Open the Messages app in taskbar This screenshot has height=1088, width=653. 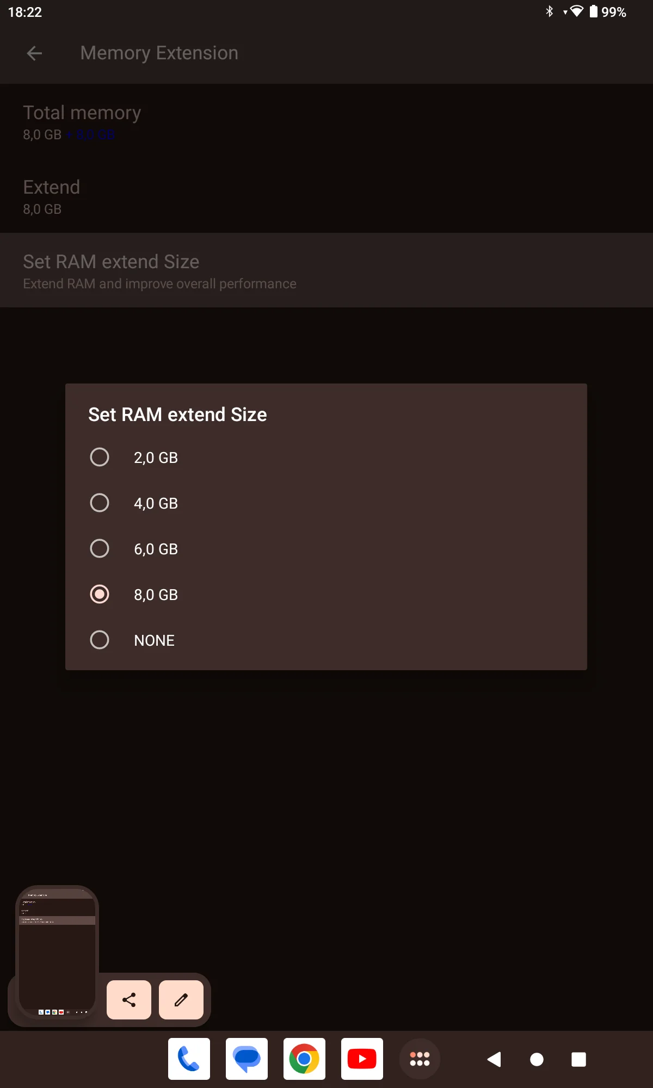coord(247,1059)
